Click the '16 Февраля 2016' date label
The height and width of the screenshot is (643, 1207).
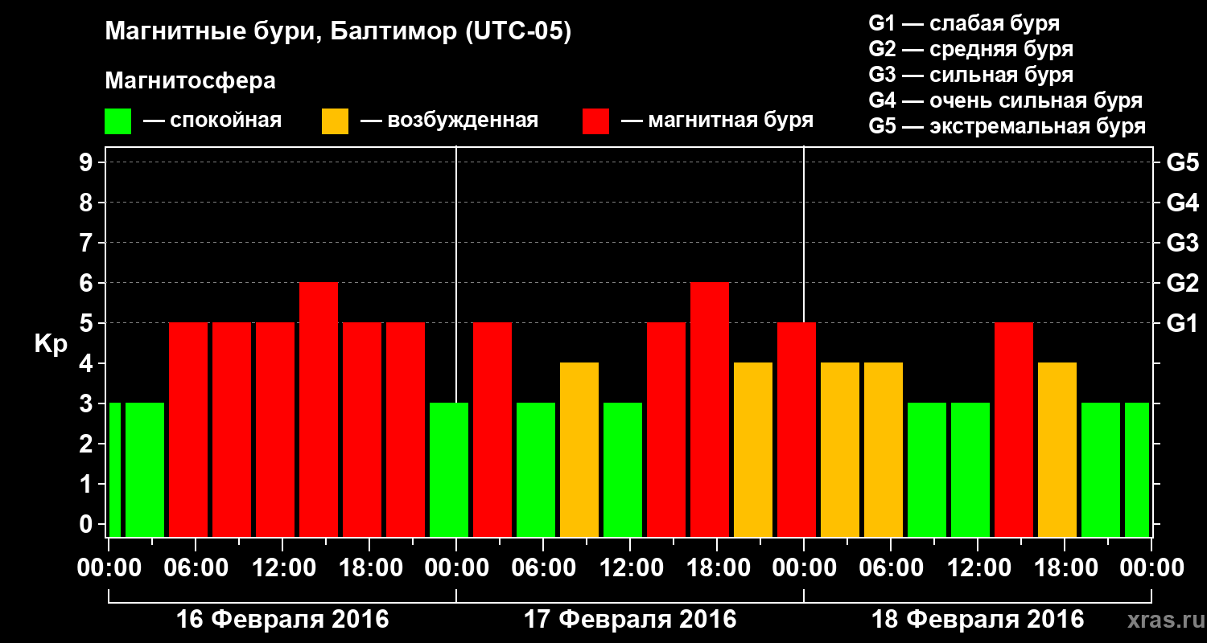pyautogui.click(x=282, y=620)
